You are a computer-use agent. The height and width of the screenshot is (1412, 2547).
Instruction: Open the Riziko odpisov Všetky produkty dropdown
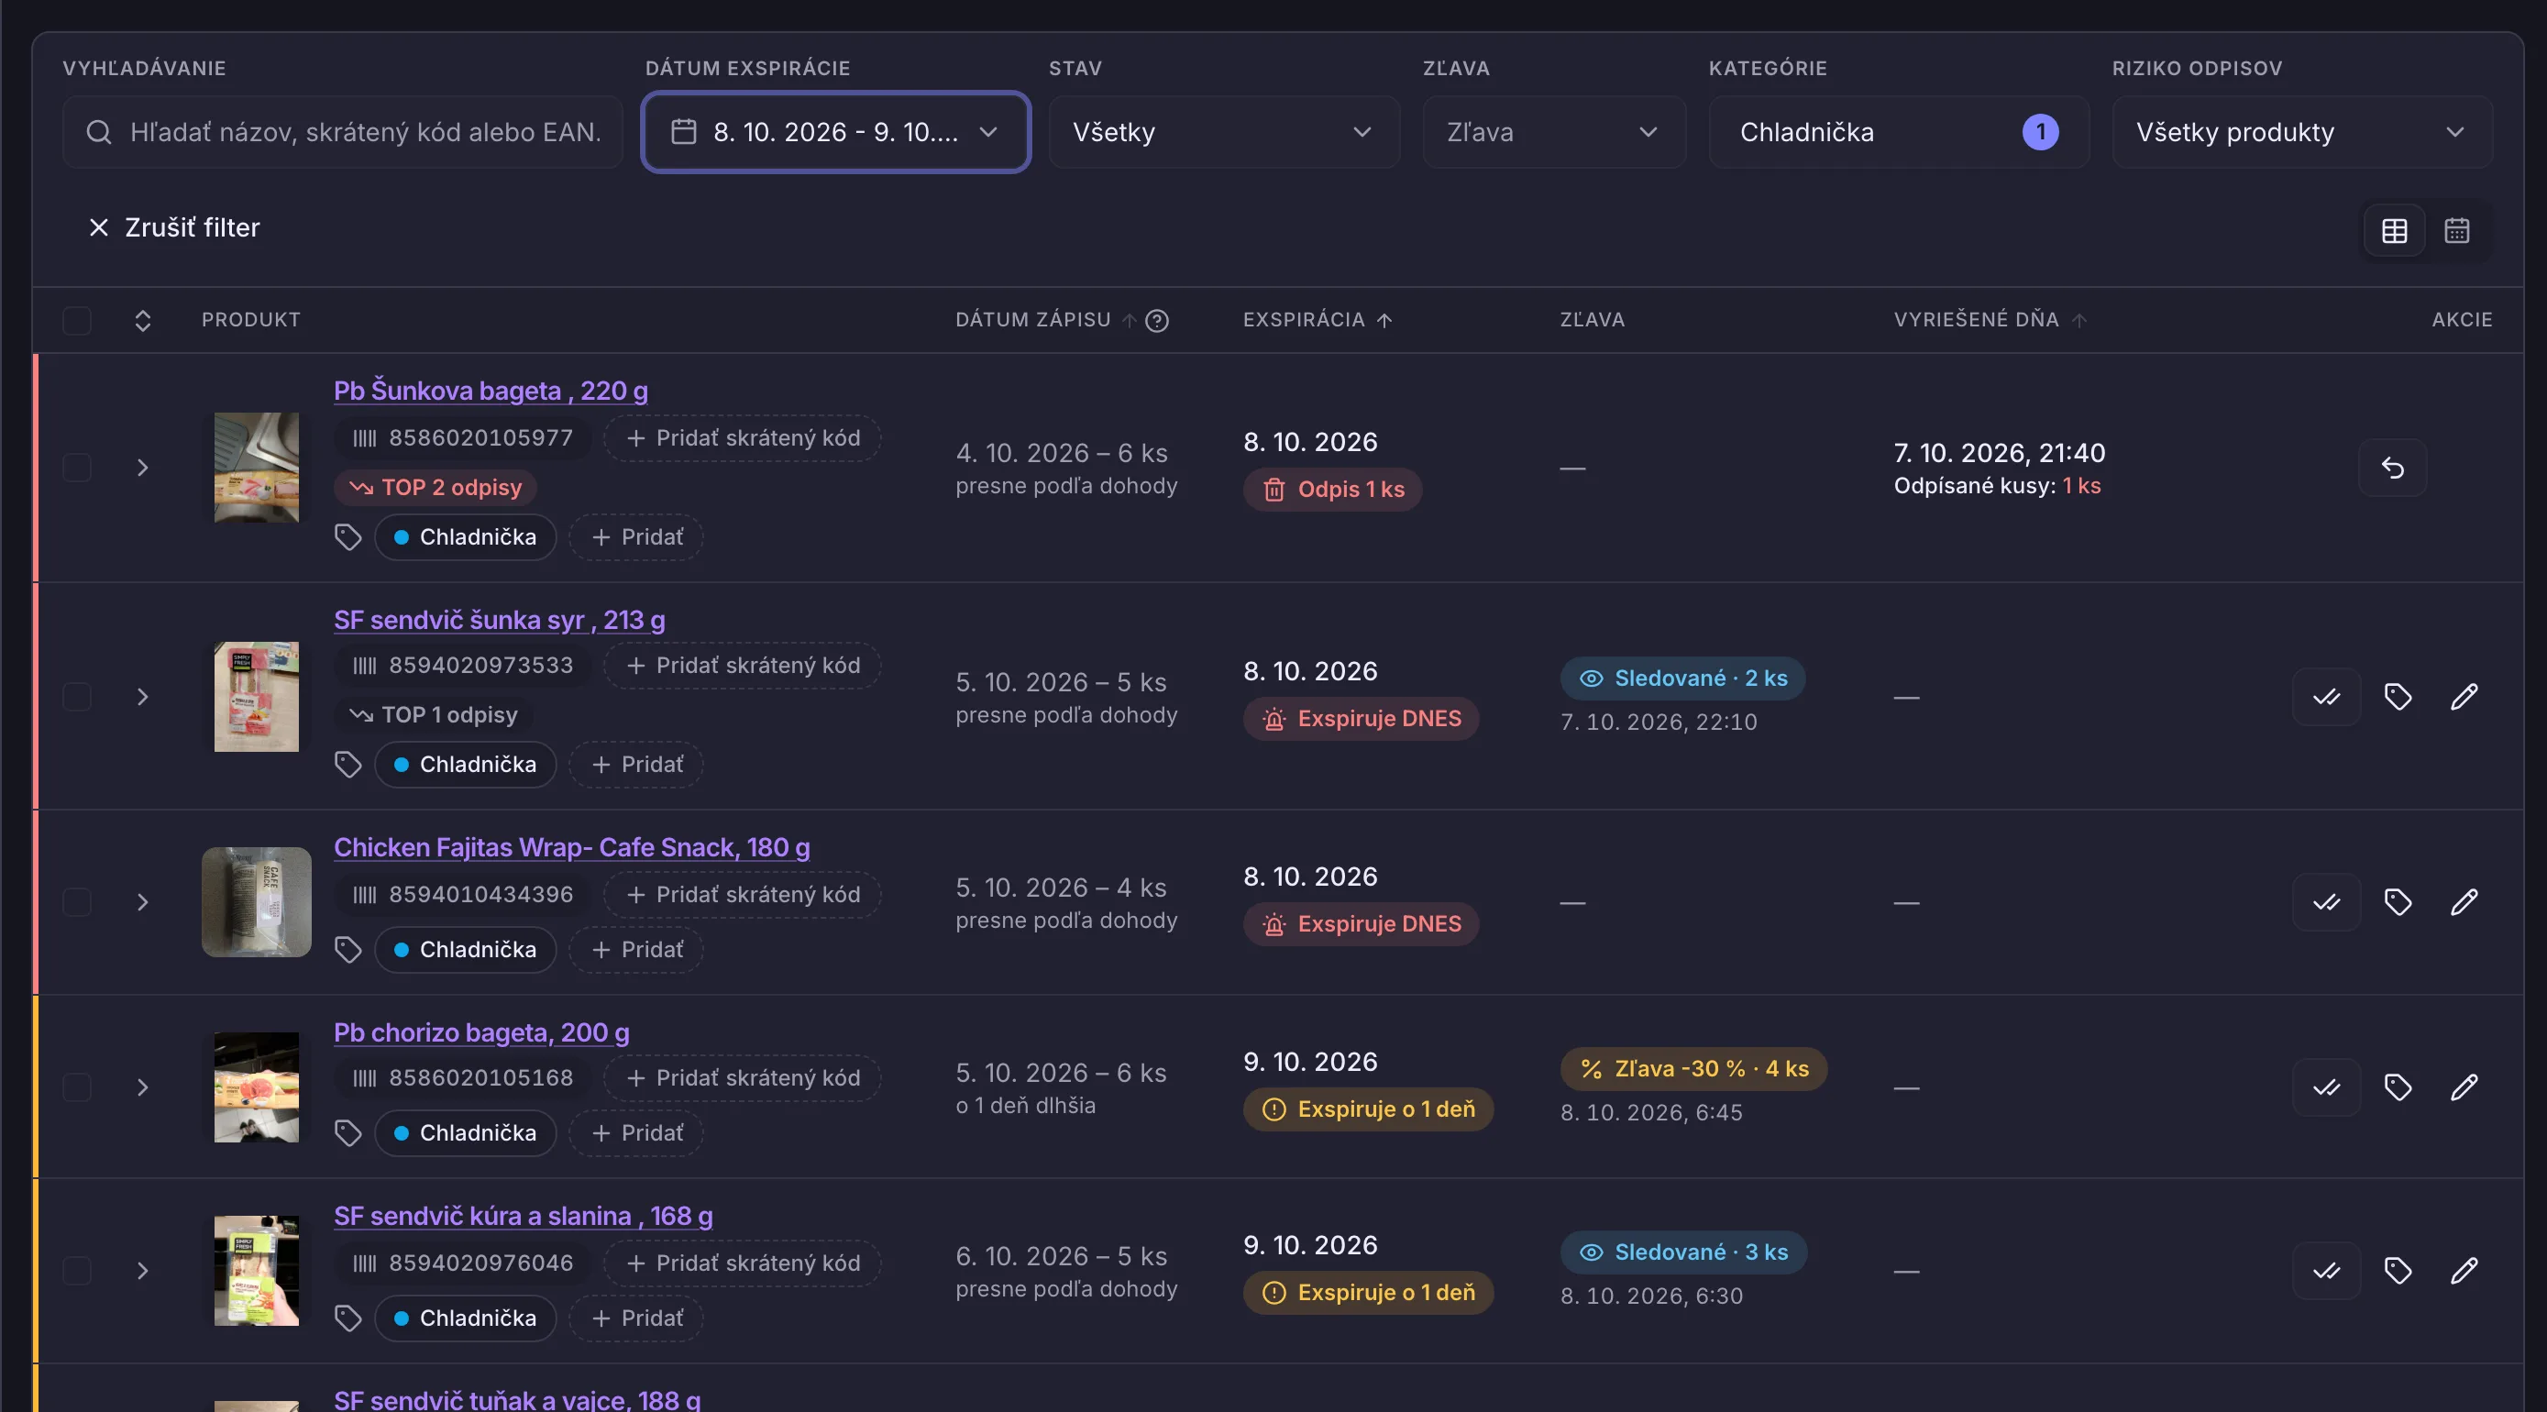tap(2302, 131)
